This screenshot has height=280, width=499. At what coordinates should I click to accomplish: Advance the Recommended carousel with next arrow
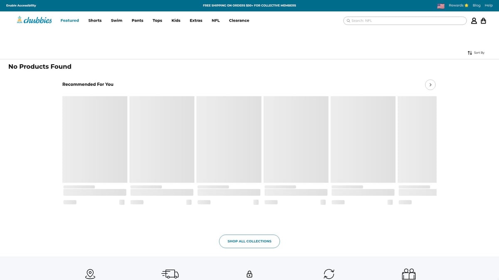pyautogui.click(x=430, y=85)
